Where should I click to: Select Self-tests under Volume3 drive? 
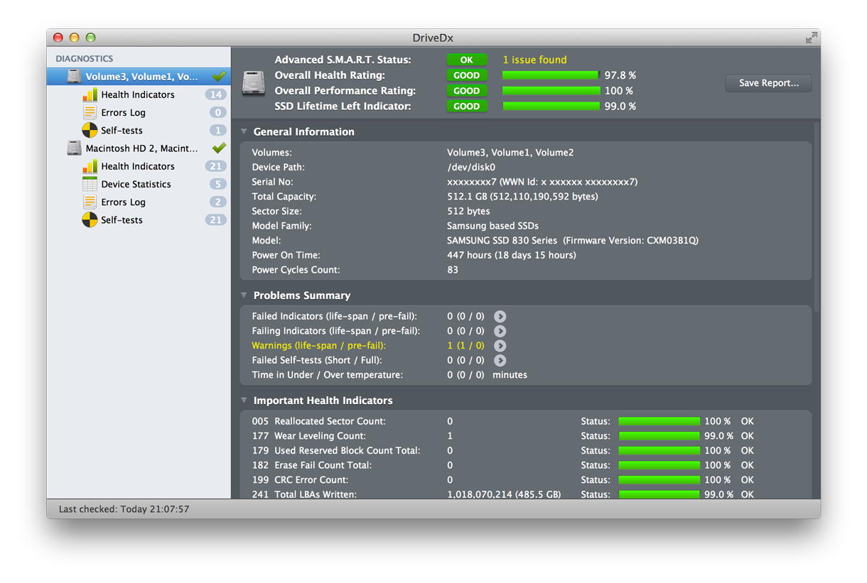122,131
